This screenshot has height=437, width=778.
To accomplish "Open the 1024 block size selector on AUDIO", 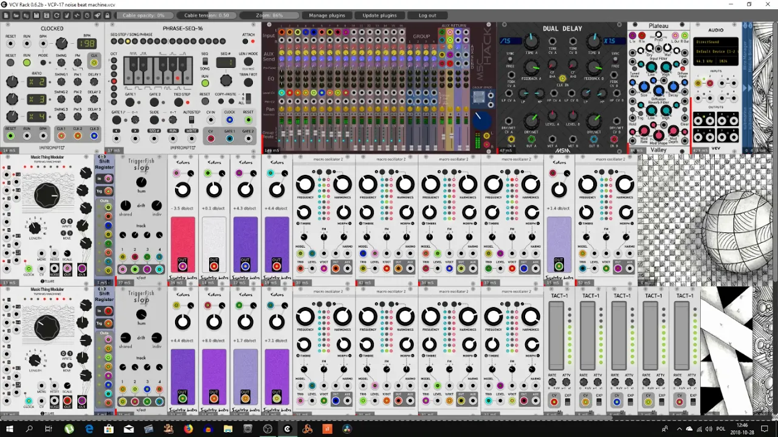I will (726, 61).
